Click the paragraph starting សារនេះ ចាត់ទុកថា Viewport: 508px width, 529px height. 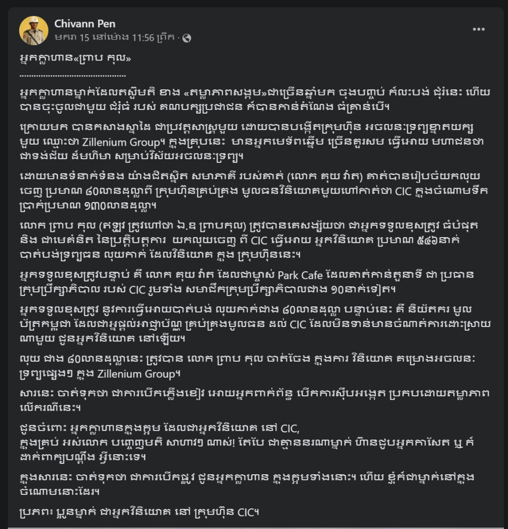(254, 400)
